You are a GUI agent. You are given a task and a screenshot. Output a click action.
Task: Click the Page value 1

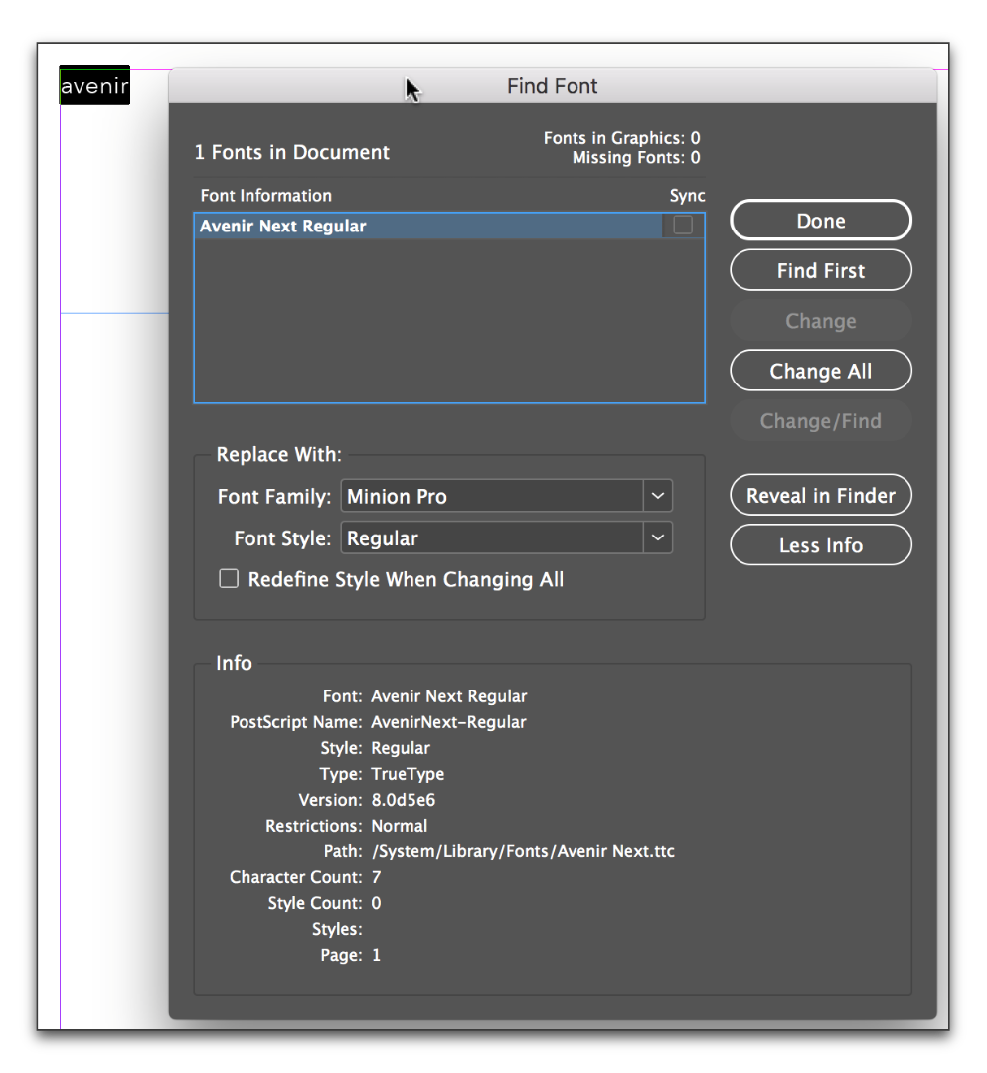(x=376, y=955)
